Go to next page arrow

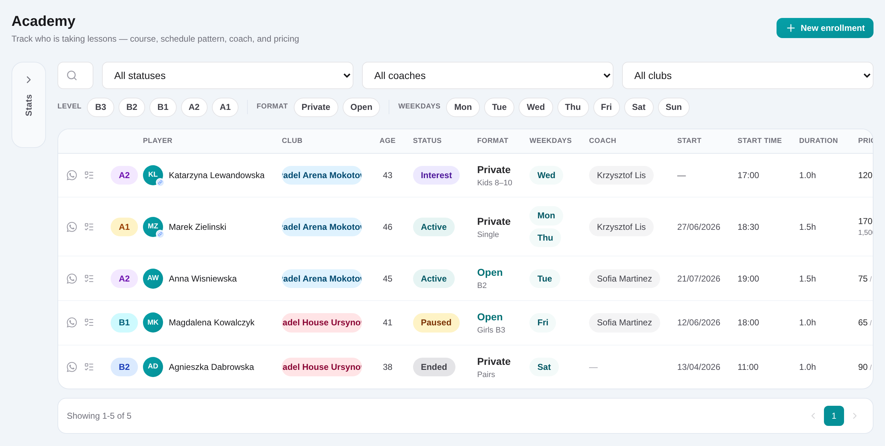pyautogui.click(x=855, y=416)
